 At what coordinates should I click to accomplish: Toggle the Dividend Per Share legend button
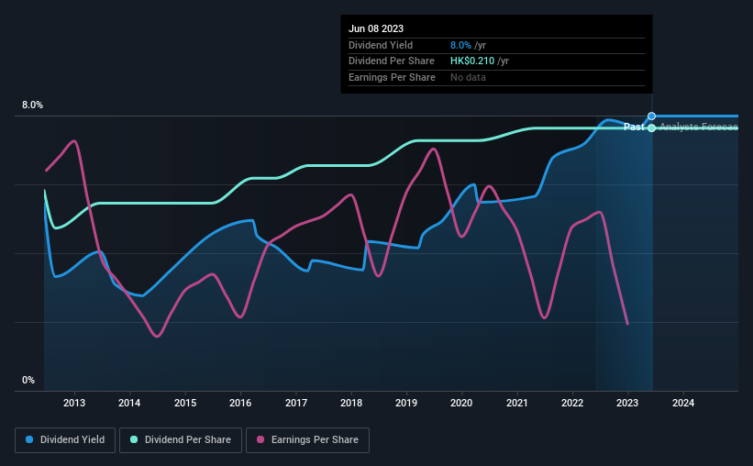(181, 440)
